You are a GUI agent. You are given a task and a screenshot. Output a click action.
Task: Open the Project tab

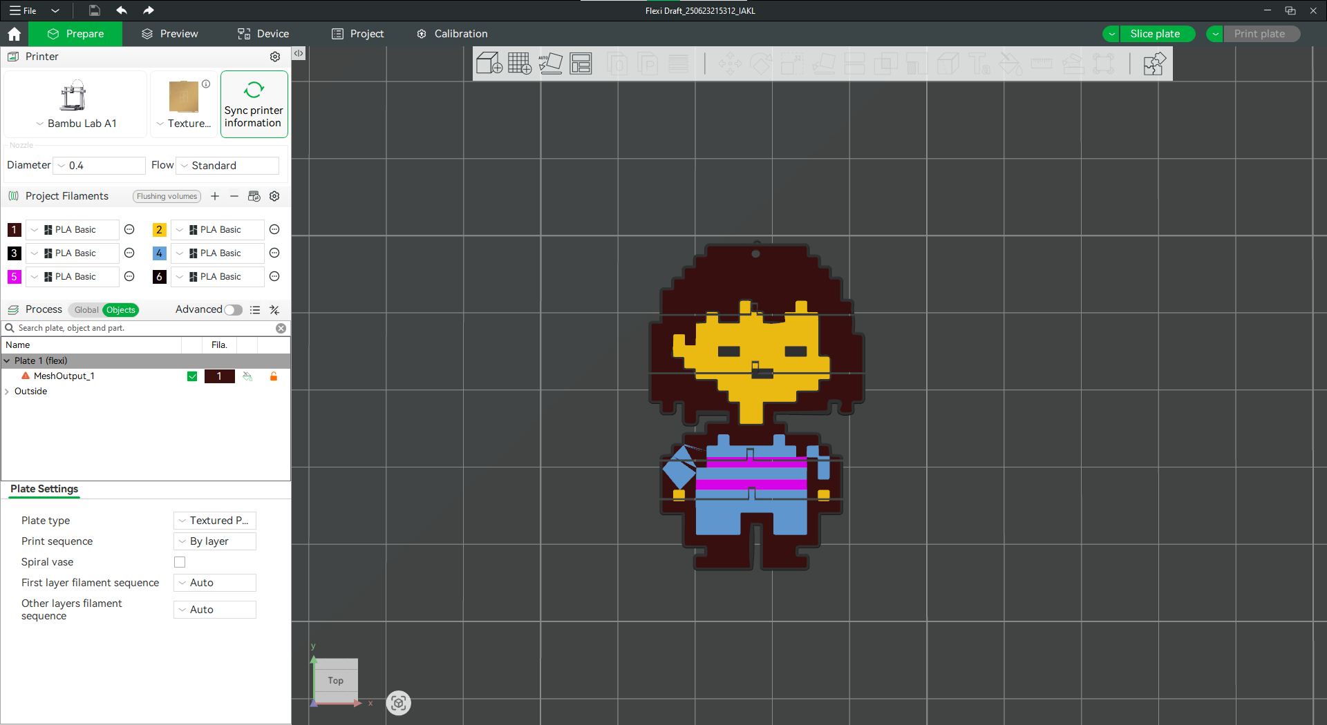coord(358,34)
